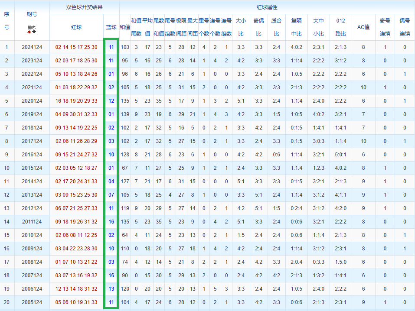Click the 和值 column header
Viewport: 415px width, 311px height.
[125, 27]
